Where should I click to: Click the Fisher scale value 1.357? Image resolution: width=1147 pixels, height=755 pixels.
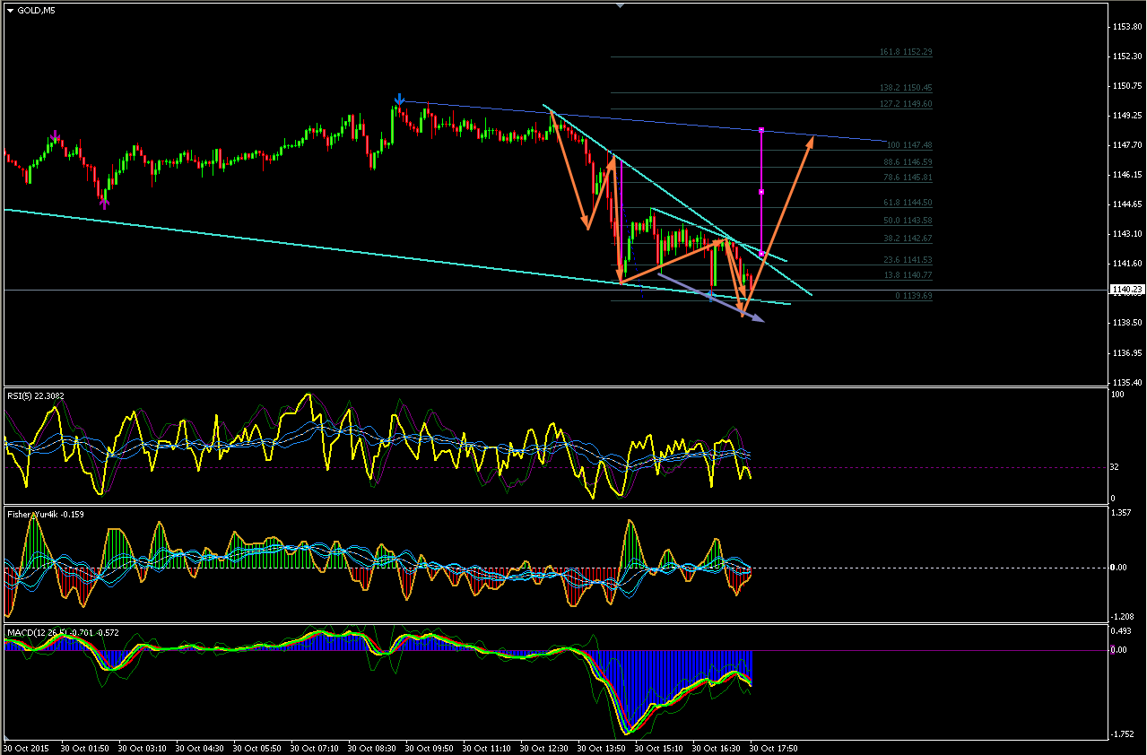[1121, 514]
